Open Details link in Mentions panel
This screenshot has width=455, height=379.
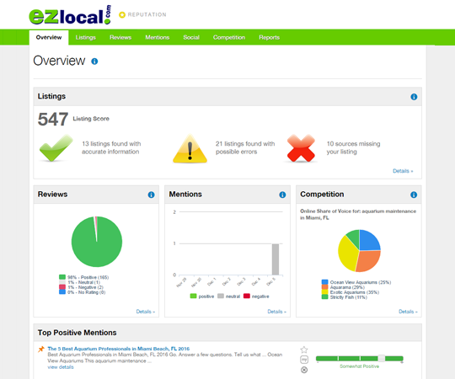[277, 312]
